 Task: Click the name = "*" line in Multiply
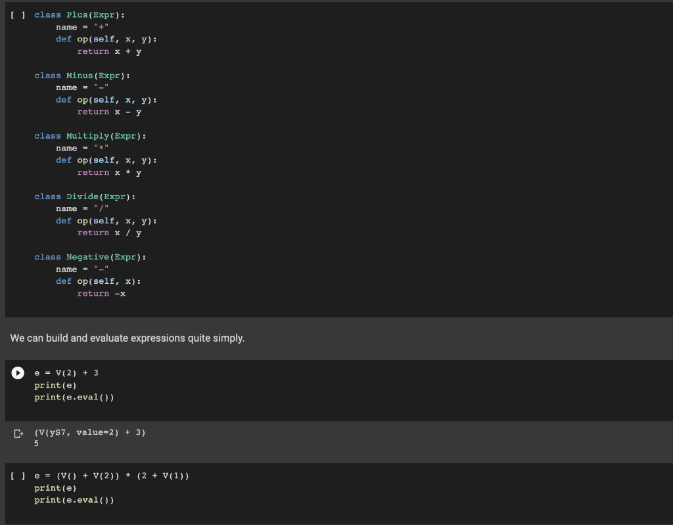tap(71, 148)
